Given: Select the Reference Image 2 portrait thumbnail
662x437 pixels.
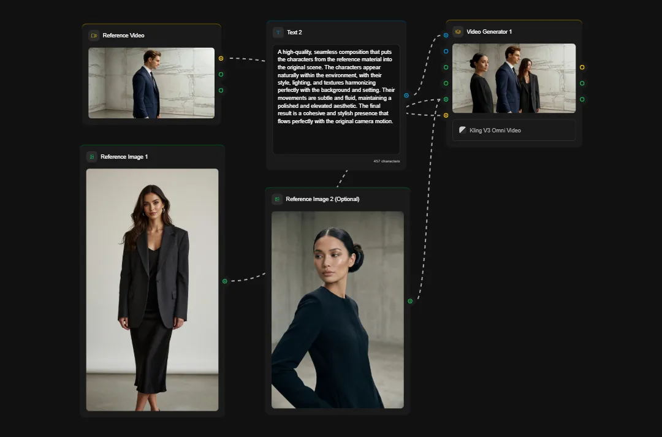Looking at the screenshot, I should pos(337,310).
